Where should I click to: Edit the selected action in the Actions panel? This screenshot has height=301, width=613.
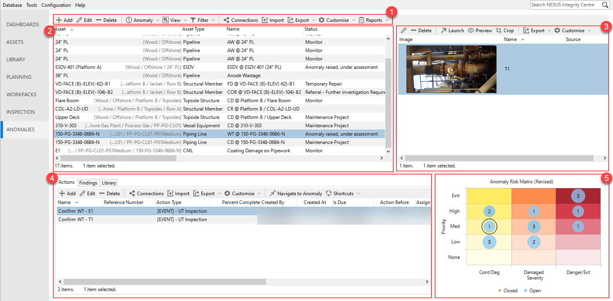(87, 194)
